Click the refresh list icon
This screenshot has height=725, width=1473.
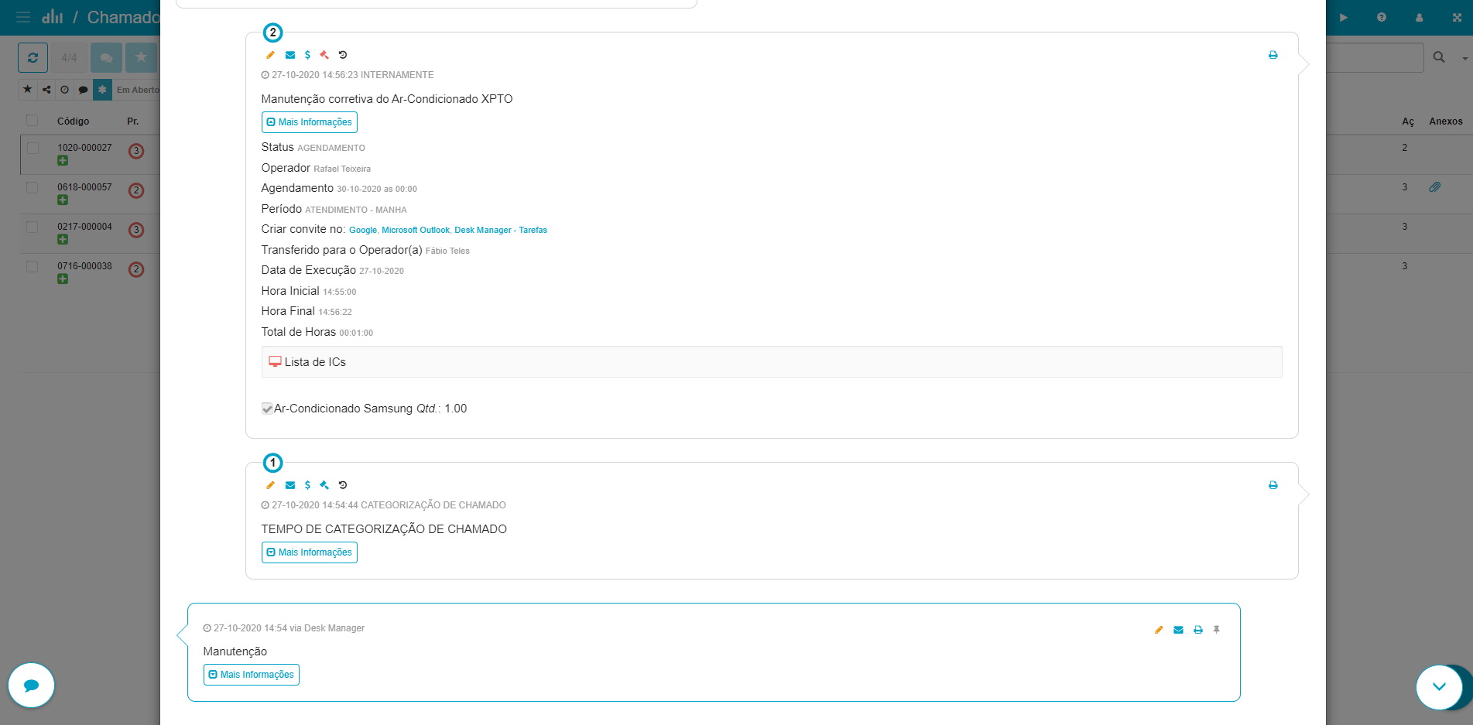pos(33,57)
